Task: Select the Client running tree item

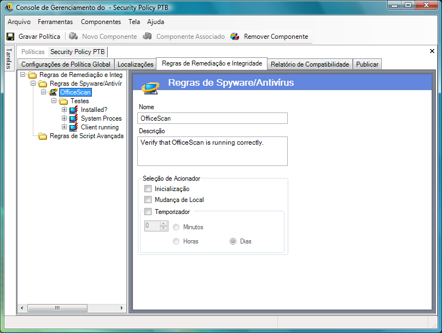Action: tap(100, 127)
